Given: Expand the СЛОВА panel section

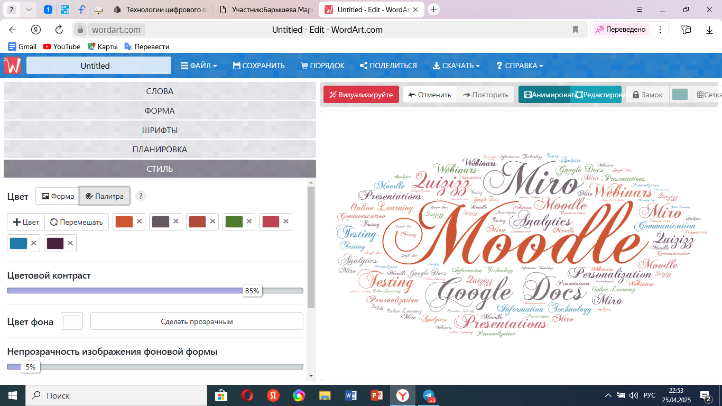Looking at the screenshot, I should [160, 91].
